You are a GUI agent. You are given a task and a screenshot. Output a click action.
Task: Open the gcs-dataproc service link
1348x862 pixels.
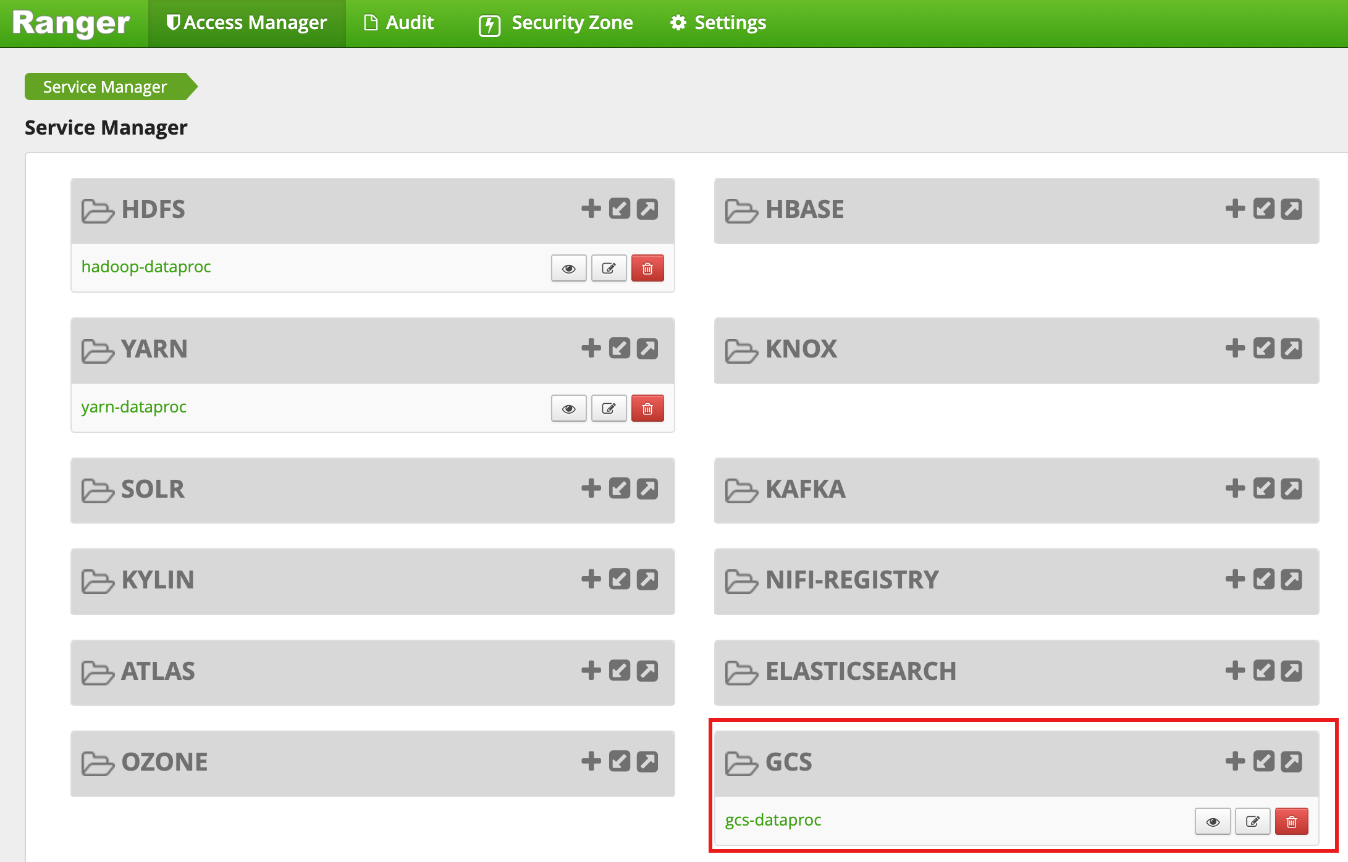point(773,820)
